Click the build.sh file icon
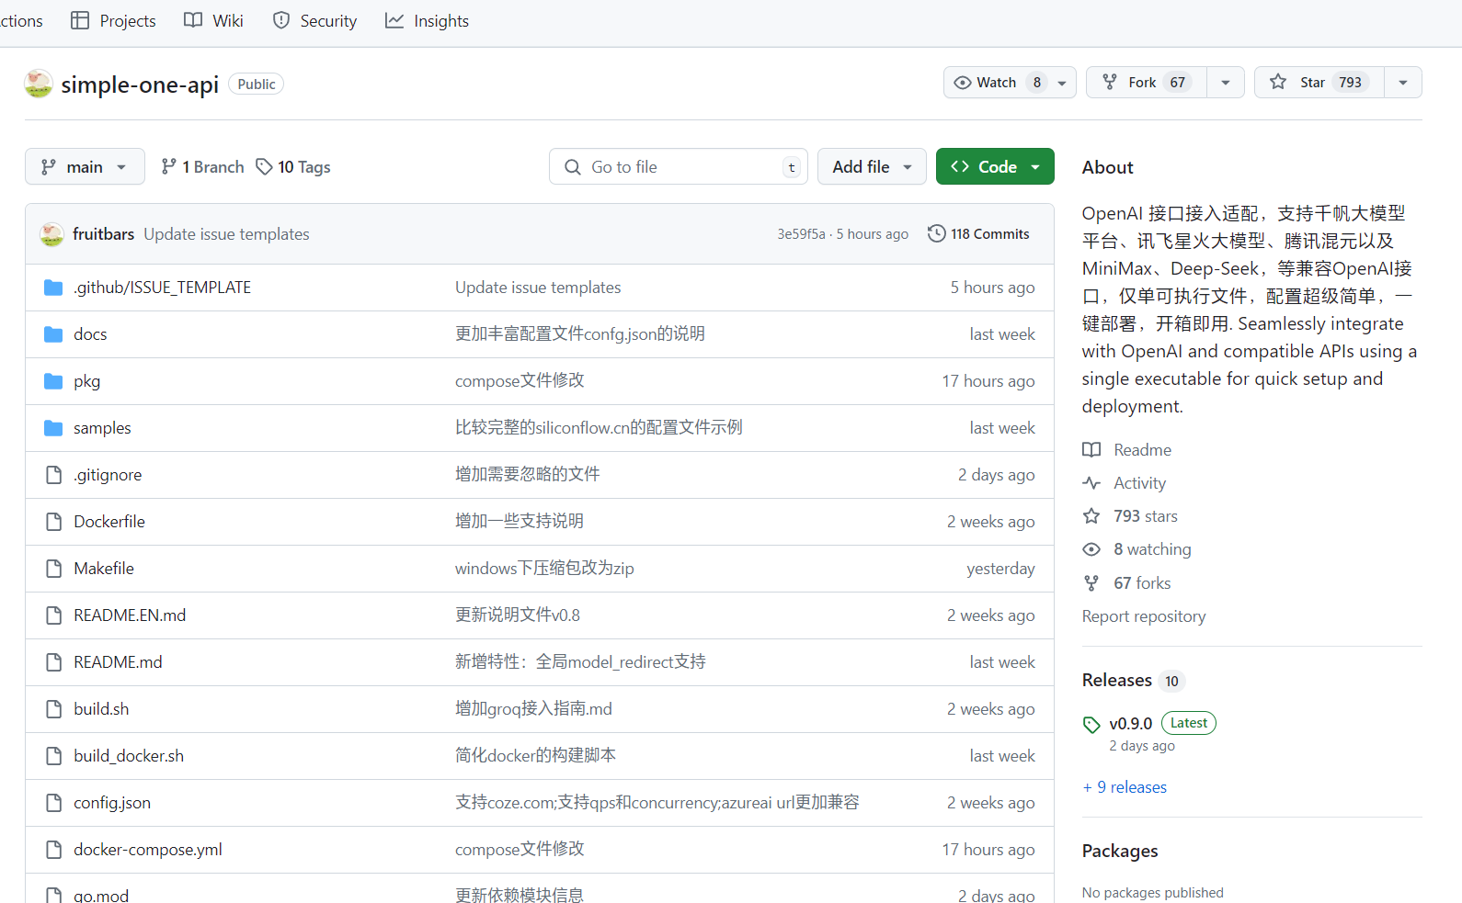This screenshot has height=903, width=1462. pyautogui.click(x=53, y=709)
